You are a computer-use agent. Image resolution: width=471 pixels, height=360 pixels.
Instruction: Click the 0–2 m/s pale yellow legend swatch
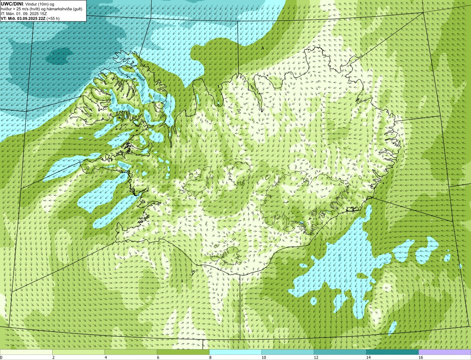pyautogui.click(x=26, y=352)
